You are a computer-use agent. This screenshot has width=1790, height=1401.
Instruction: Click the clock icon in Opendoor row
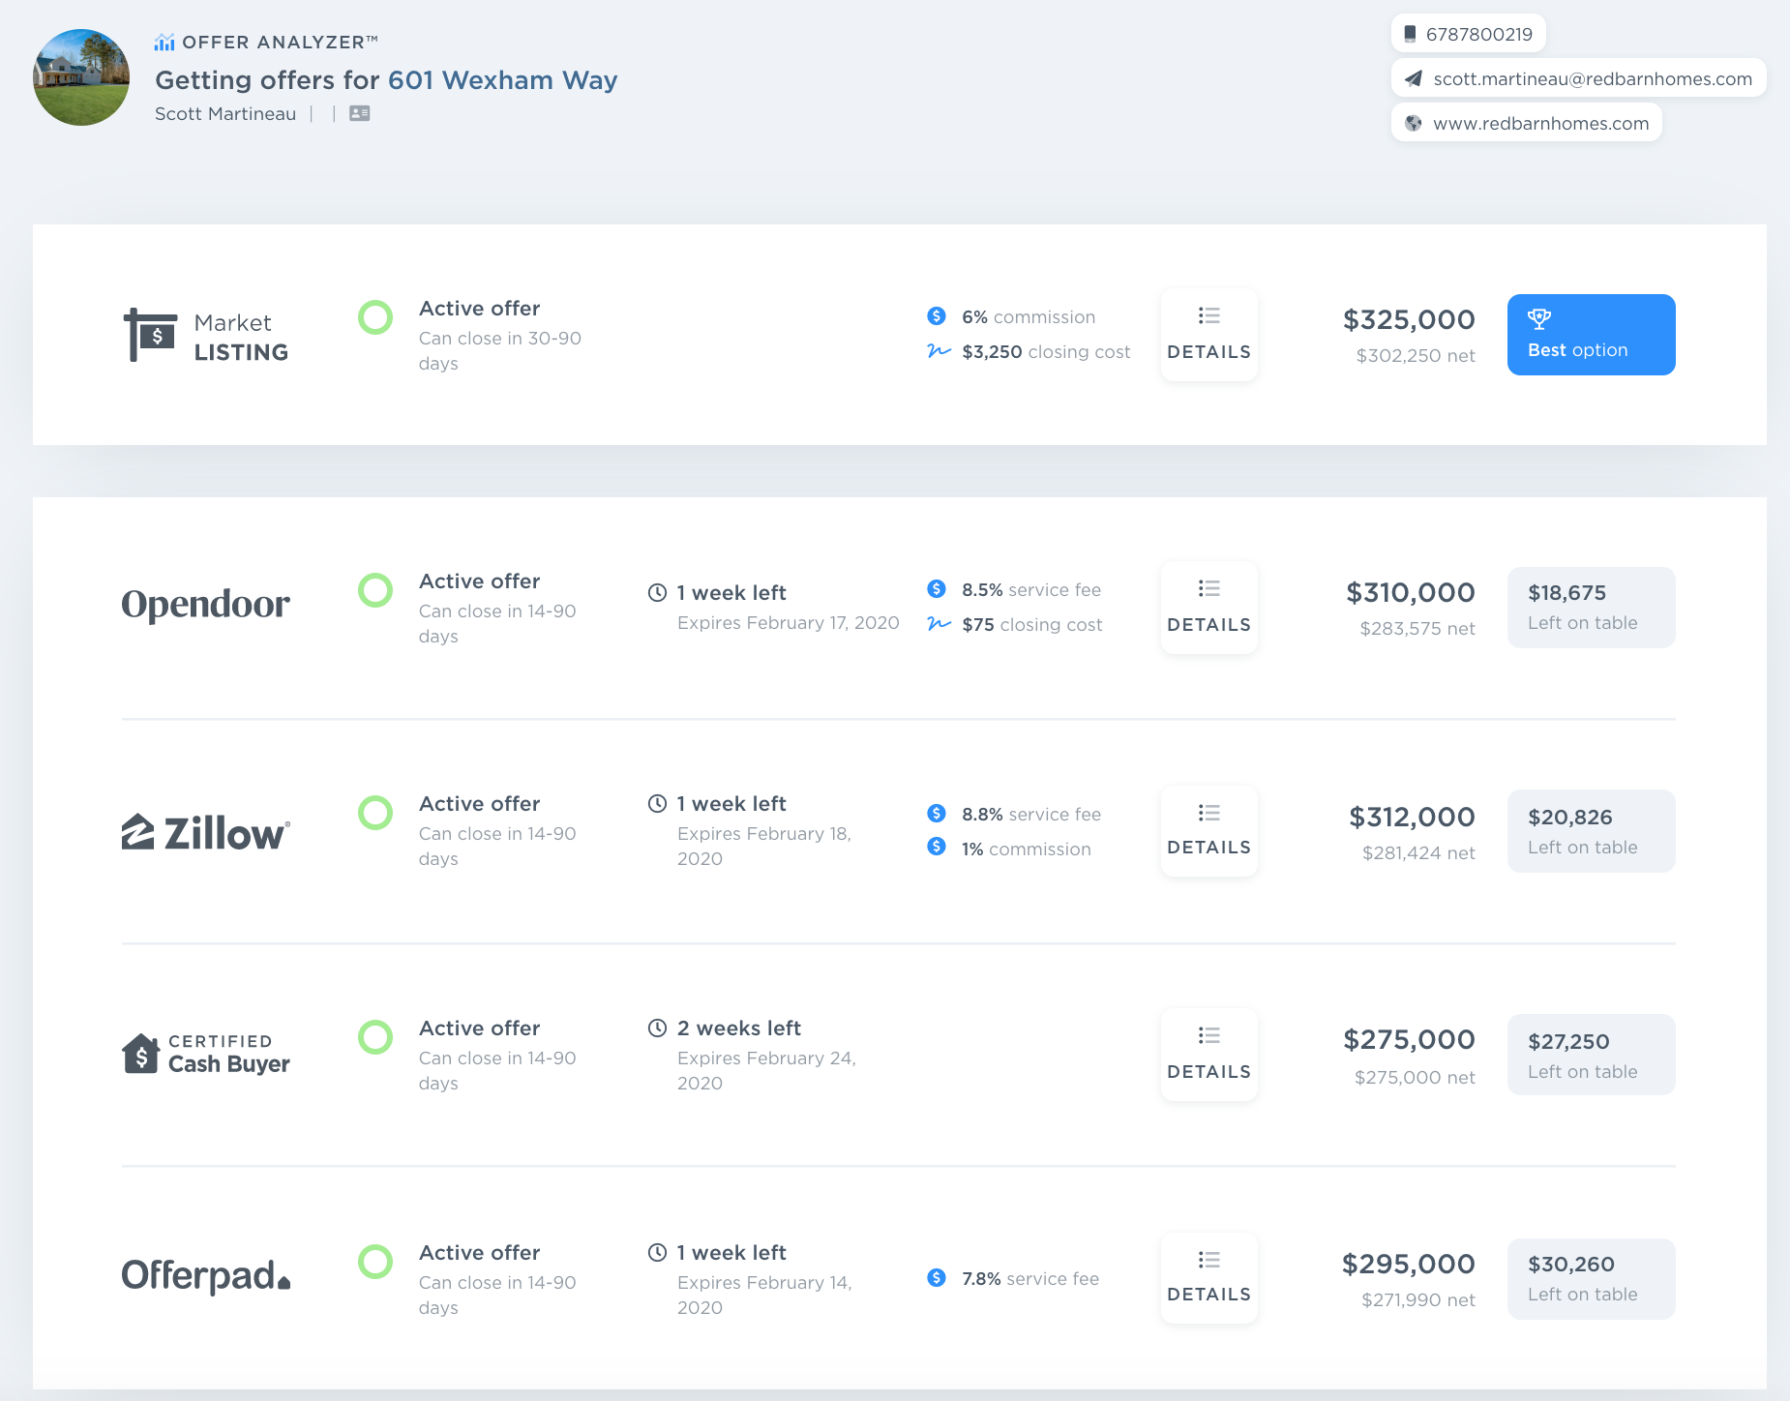click(x=657, y=592)
